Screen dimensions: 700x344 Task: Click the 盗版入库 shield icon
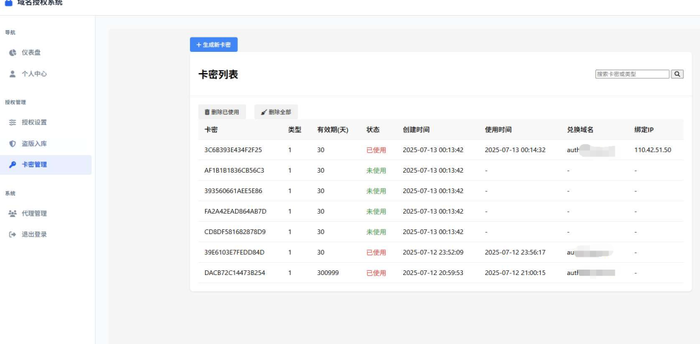pyautogui.click(x=12, y=143)
